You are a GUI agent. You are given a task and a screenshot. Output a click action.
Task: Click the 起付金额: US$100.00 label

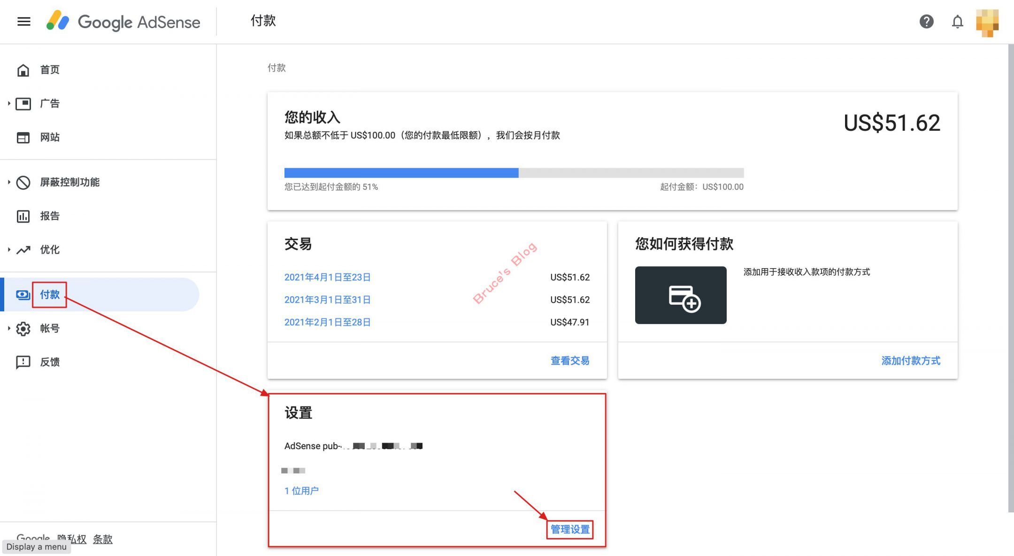coord(702,187)
